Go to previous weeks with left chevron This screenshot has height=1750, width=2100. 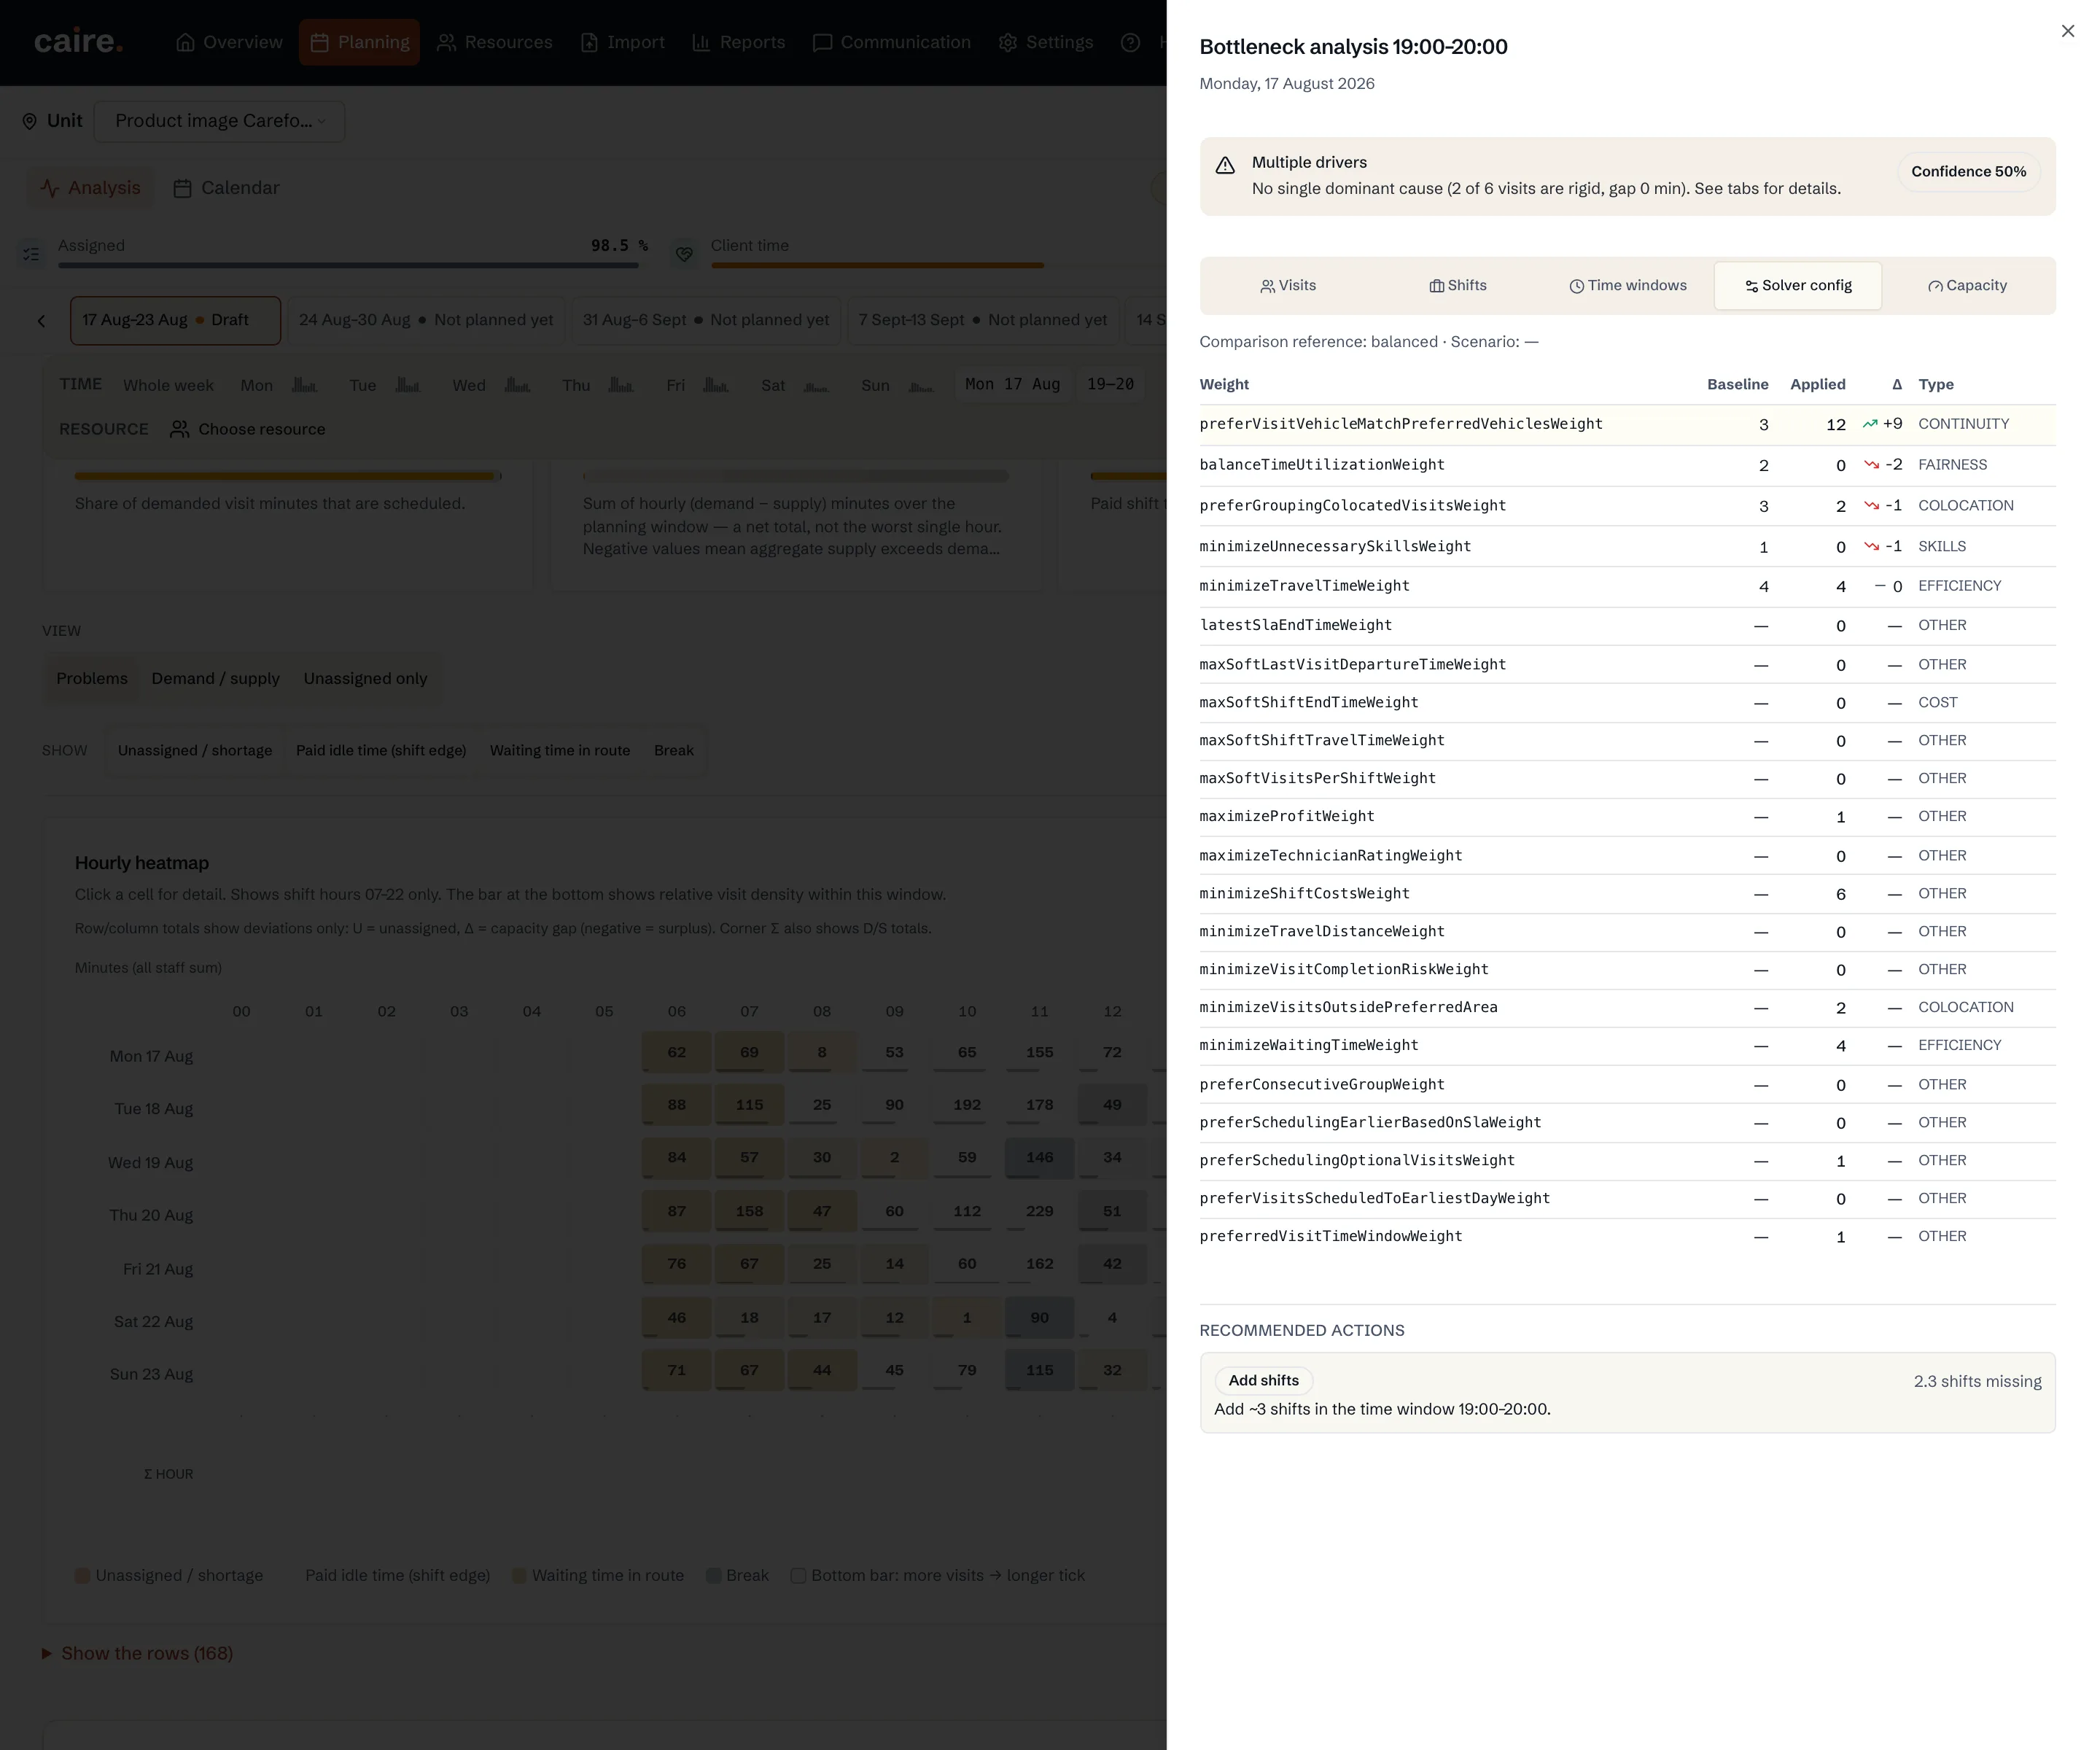(x=41, y=321)
